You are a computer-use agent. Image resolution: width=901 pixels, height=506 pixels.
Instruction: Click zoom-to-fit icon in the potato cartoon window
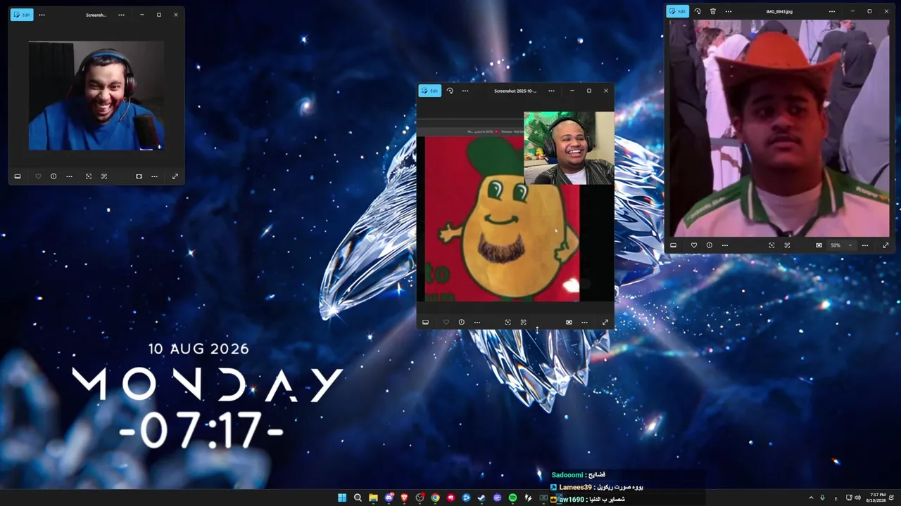tap(508, 323)
